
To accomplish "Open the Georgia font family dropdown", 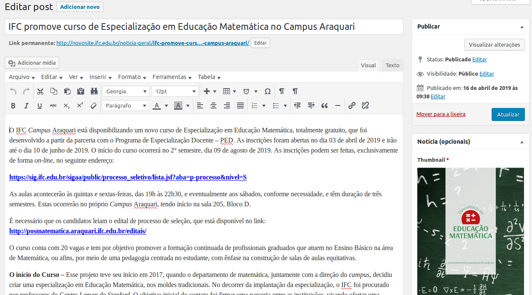I will pos(125,91).
